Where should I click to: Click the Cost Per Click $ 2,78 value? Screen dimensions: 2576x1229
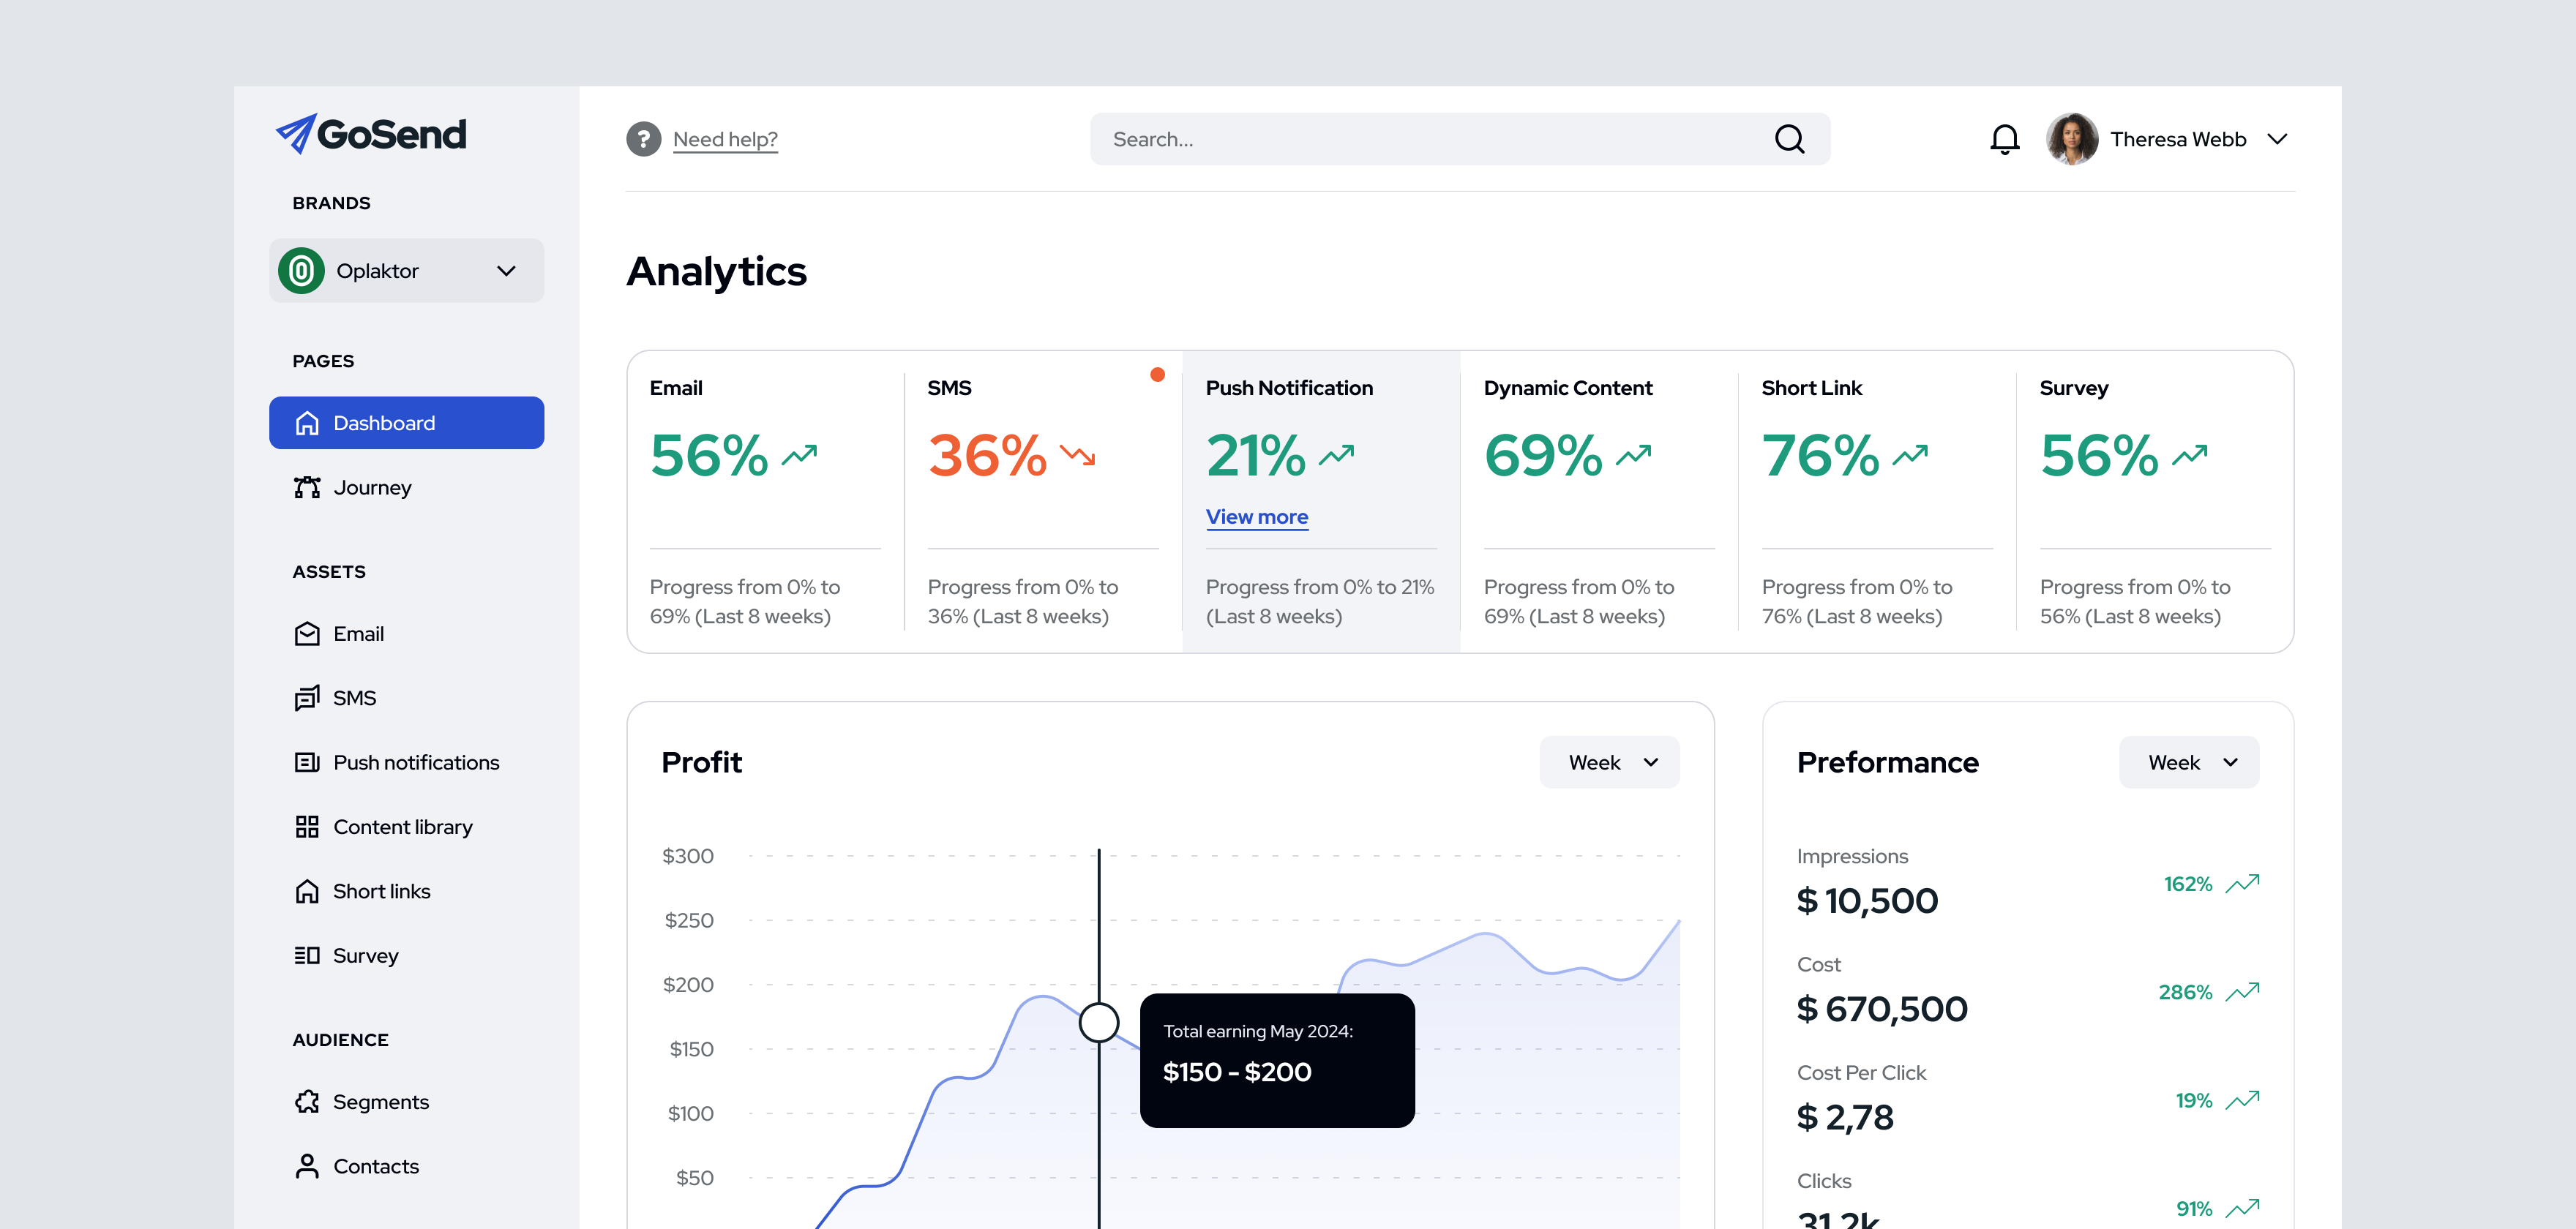1845,1118
